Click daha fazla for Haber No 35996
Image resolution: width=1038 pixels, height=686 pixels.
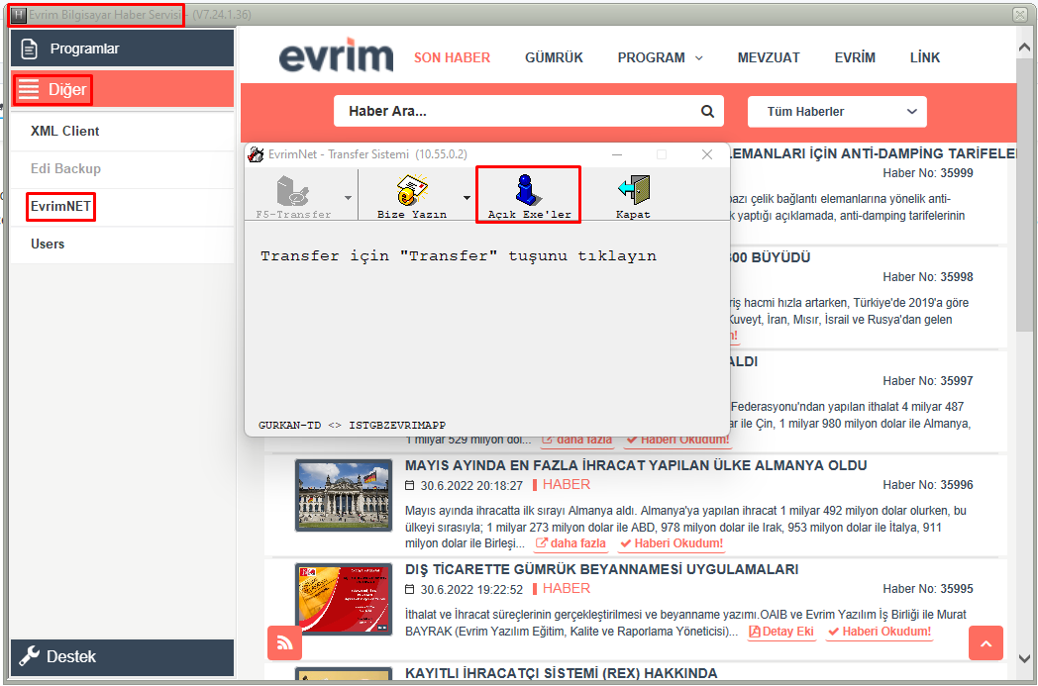(x=571, y=543)
